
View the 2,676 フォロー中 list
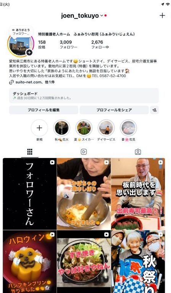click(x=100, y=45)
